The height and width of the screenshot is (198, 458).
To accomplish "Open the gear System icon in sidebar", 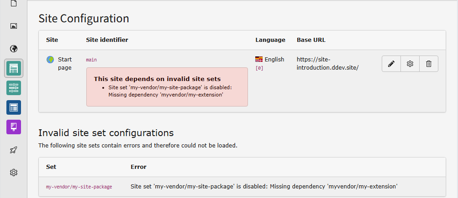I will point(13,173).
